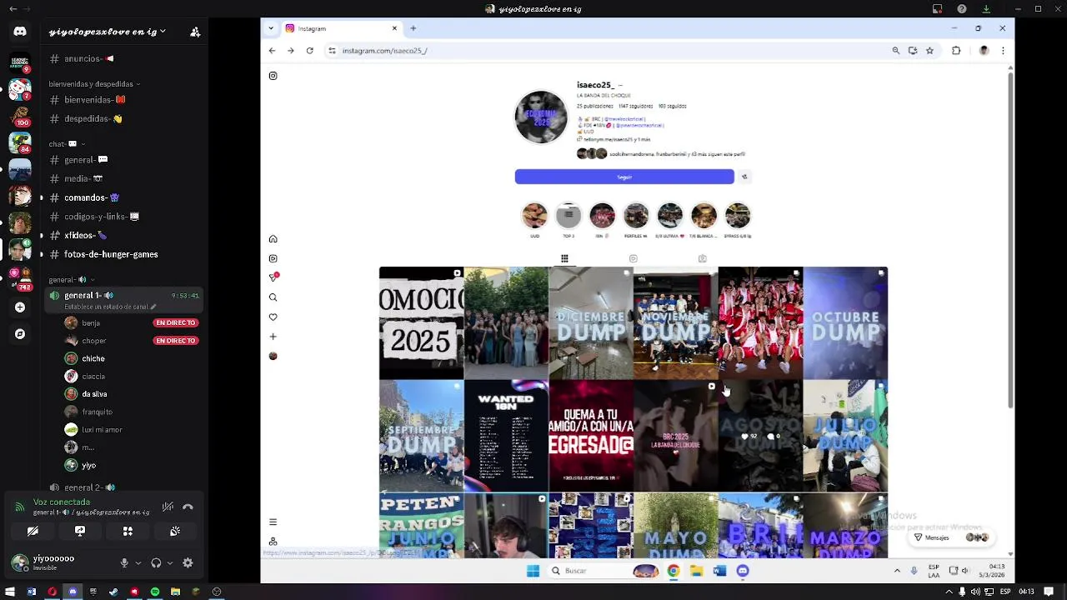
Task: Open Instagram notifications heart icon
Action: point(273,317)
